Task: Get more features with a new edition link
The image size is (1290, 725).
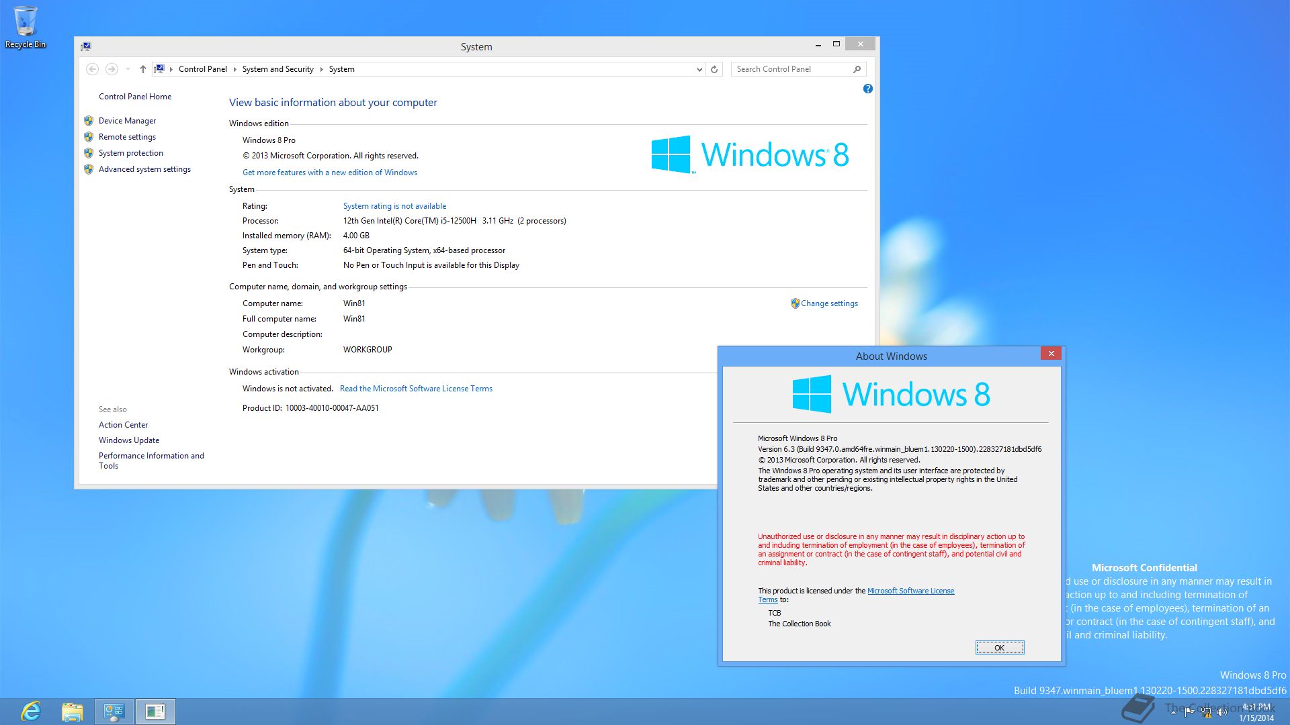Action: [330, 173]
